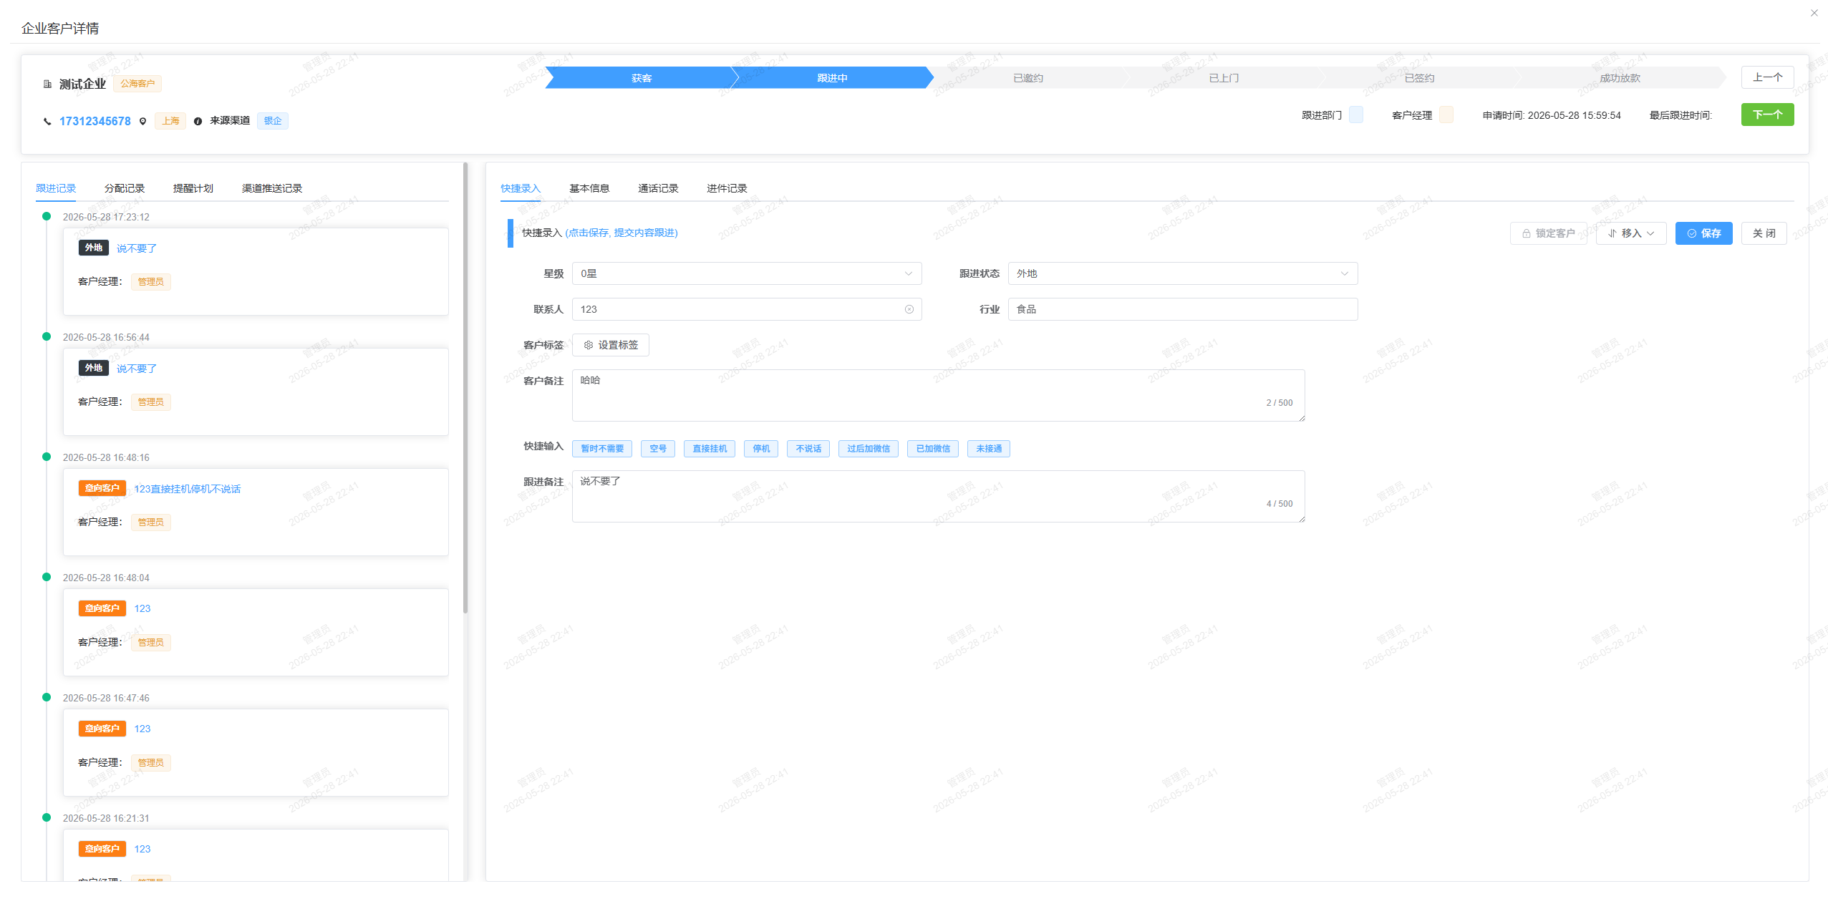
Task: Click timestamp 2026-05-28 16:48:16
Action: point(106,457)
